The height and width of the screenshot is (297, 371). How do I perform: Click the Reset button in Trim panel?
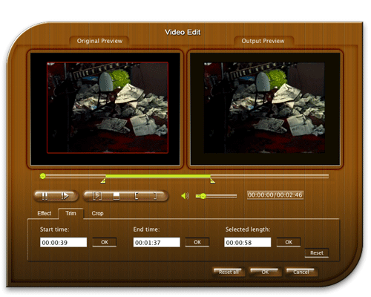point(317,253)
